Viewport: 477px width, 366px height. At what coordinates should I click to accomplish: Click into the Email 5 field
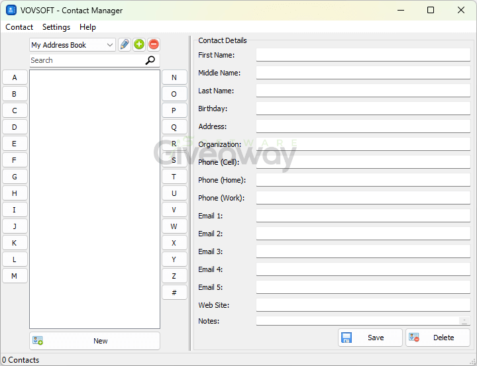coord(363,287)
